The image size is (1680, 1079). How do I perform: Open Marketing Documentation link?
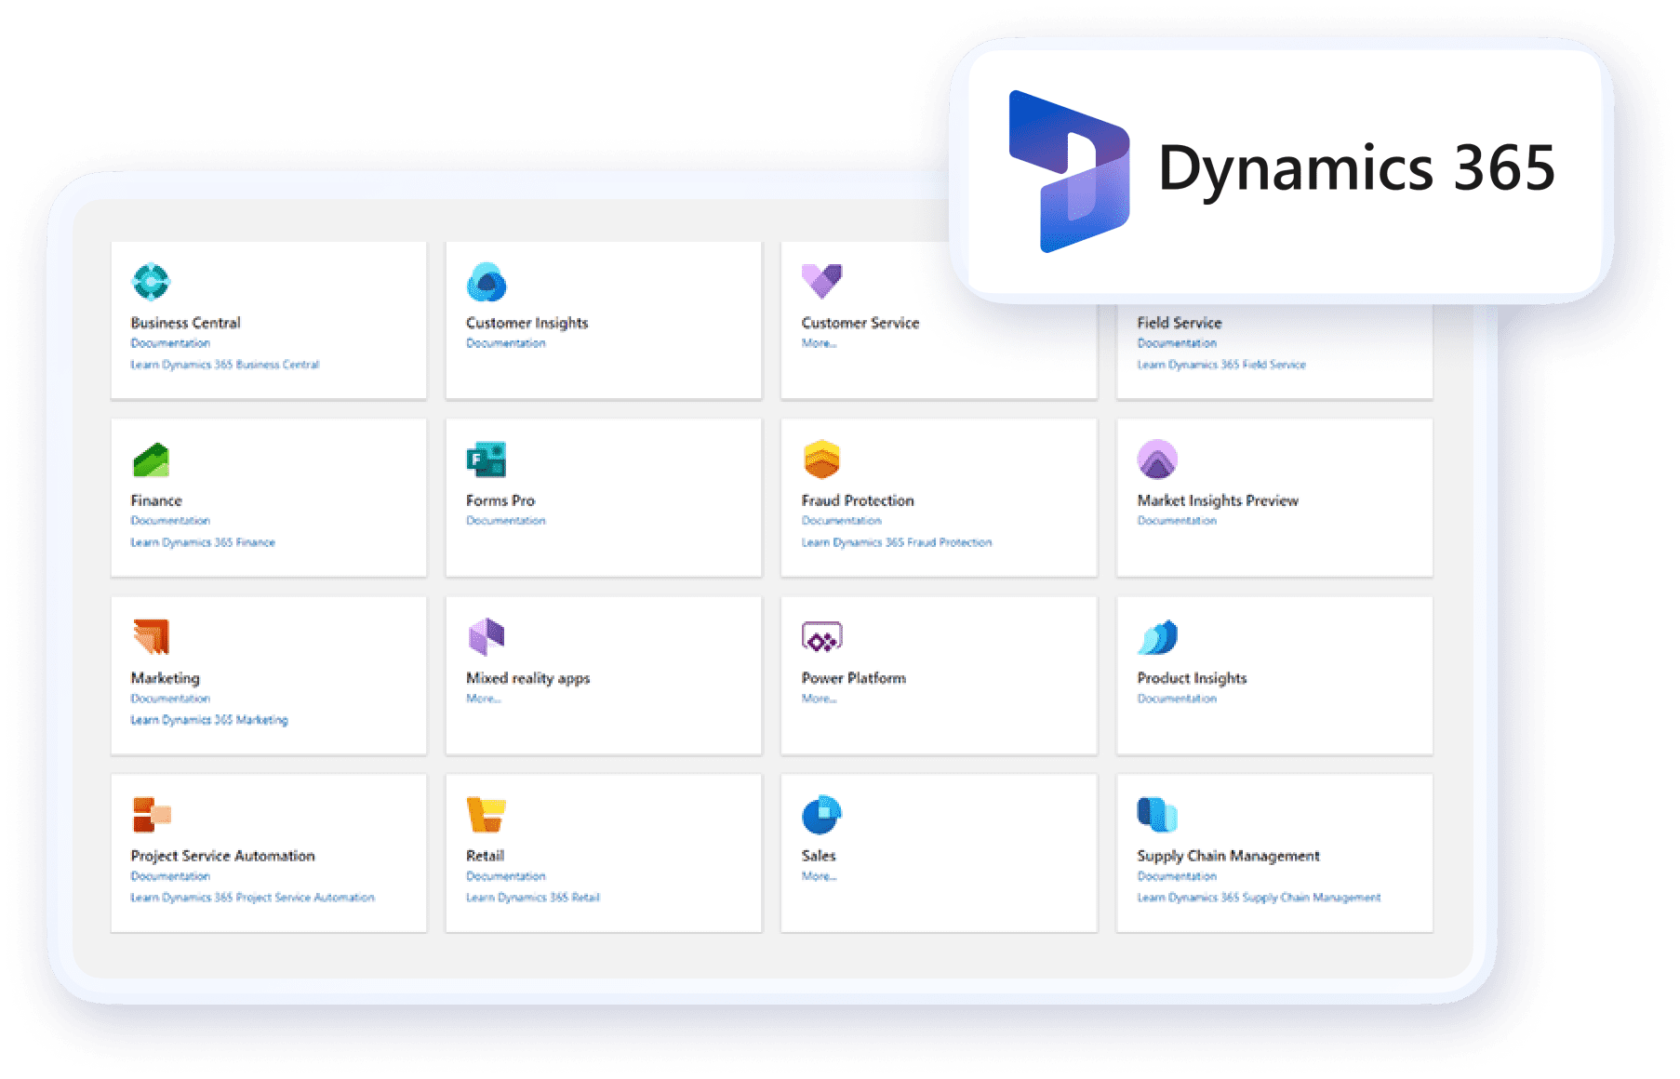click(170, 699)
